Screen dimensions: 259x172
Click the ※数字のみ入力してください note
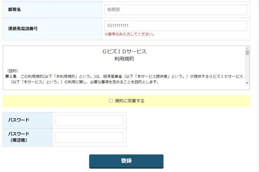[129, 34]
